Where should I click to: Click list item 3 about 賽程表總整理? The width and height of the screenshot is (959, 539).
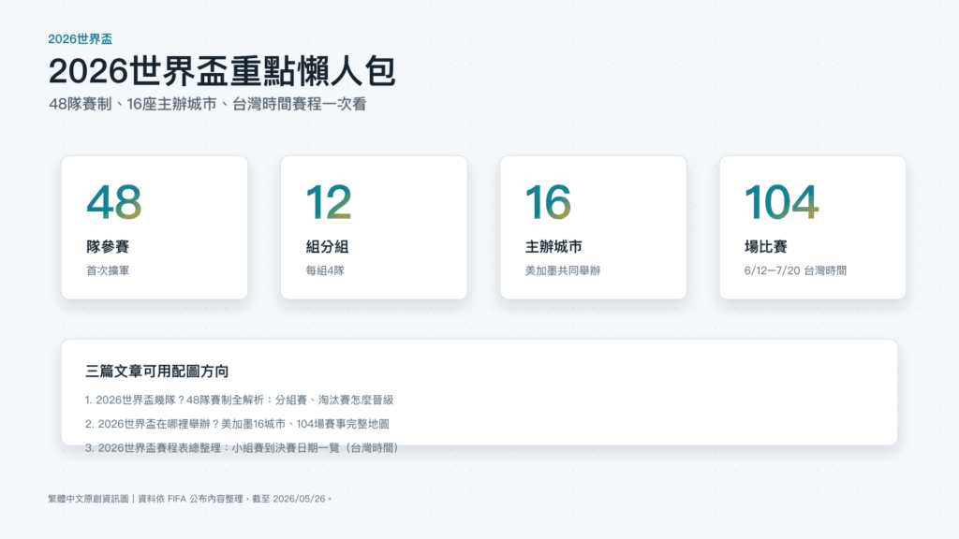click(243, 448)
